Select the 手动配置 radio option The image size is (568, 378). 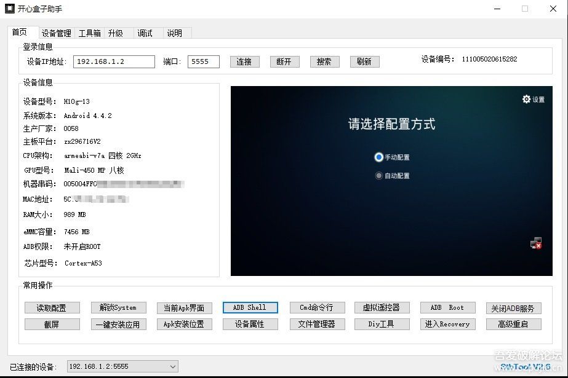coord(379,157)
